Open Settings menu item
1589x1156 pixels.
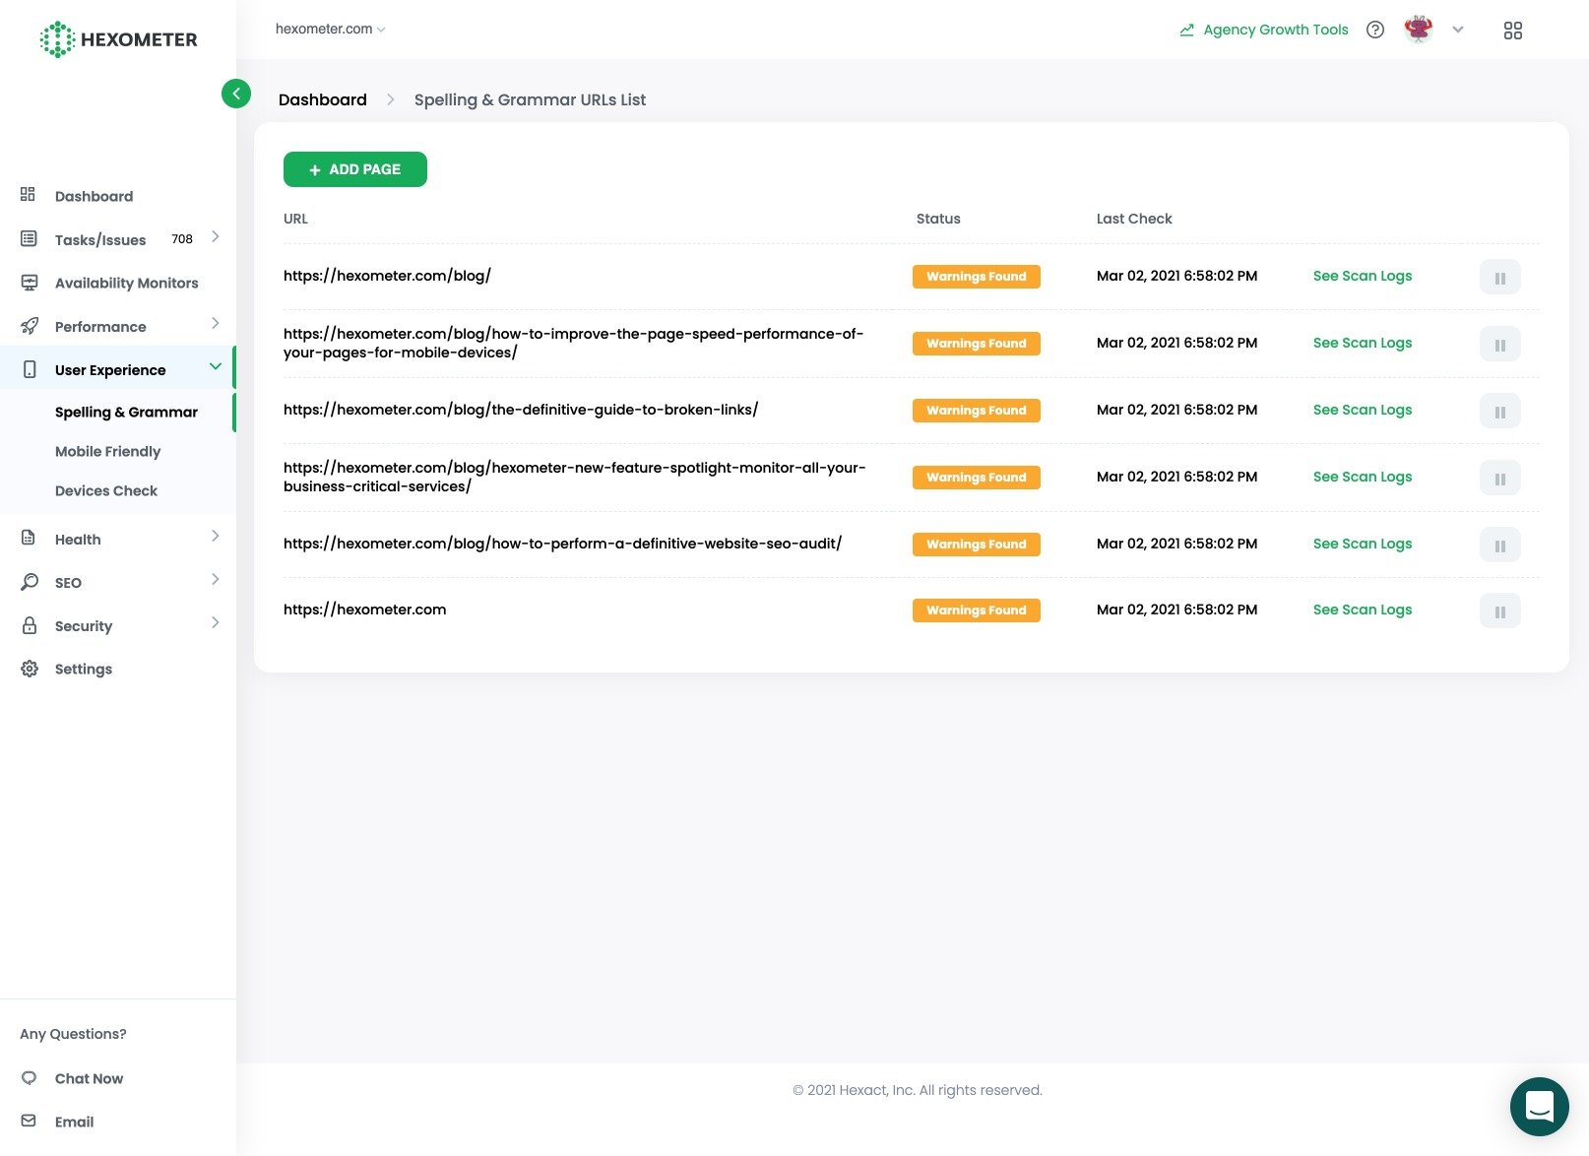pos(84,669)
